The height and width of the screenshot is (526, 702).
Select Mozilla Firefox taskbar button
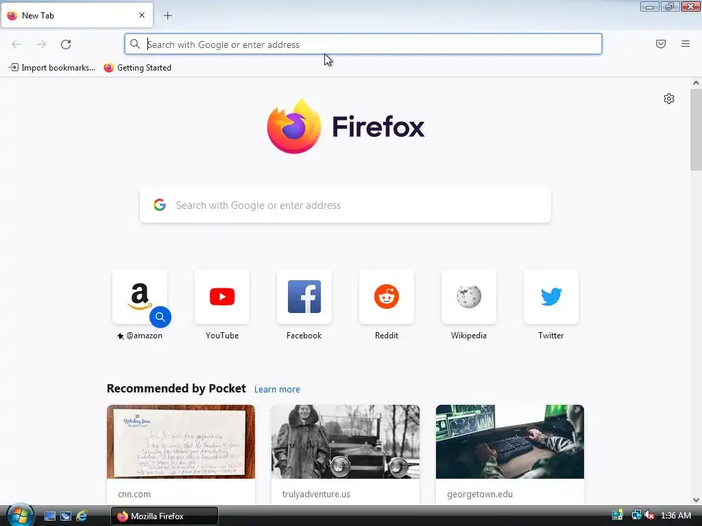pyautogui.click(x=165, y=516)
